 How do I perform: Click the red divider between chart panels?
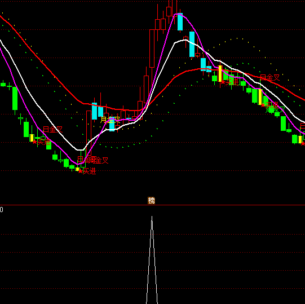tap(152, 205)
